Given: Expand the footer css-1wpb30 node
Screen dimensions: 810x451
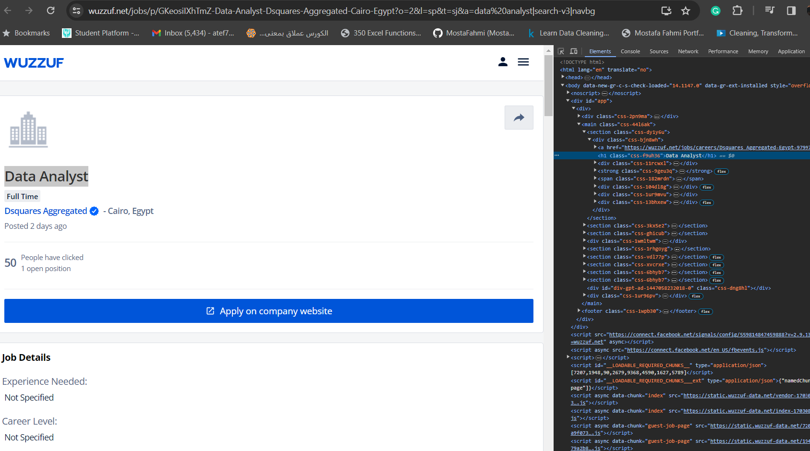Looking at the screenshot, I should (x=579, y=311).
